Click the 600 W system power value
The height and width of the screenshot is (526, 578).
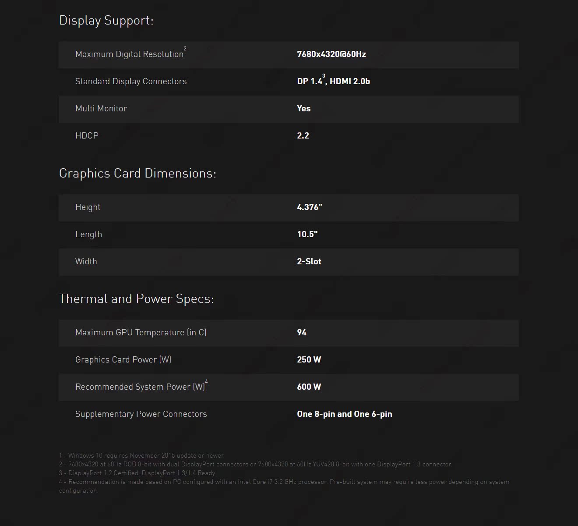pos(309,387)
